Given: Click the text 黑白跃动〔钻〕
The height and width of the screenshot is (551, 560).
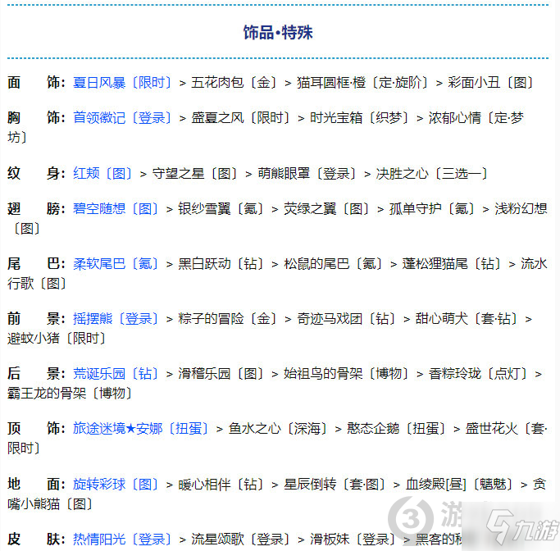Looking at the screenshot, I should pos(221,264).
